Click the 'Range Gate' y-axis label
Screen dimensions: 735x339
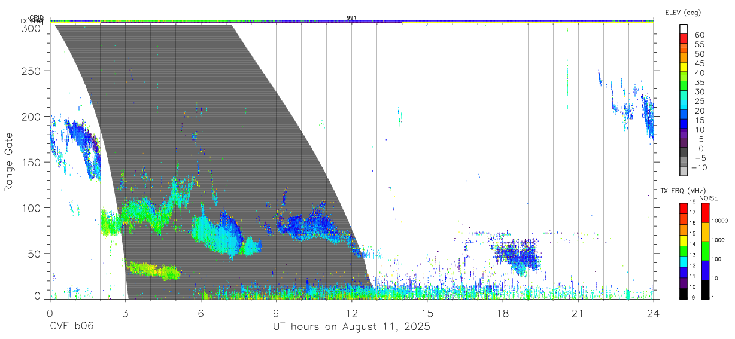tap(10, 162)
